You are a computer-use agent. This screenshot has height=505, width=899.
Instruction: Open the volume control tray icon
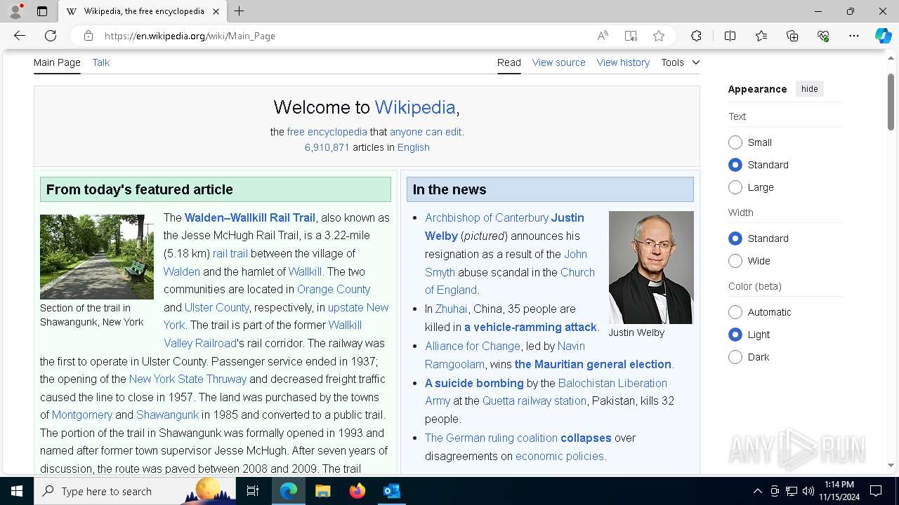[x=808, y=491]
